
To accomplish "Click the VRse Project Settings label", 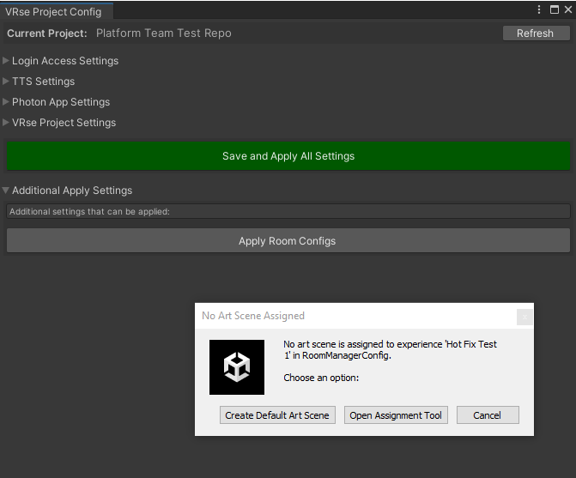I will 64,123.
